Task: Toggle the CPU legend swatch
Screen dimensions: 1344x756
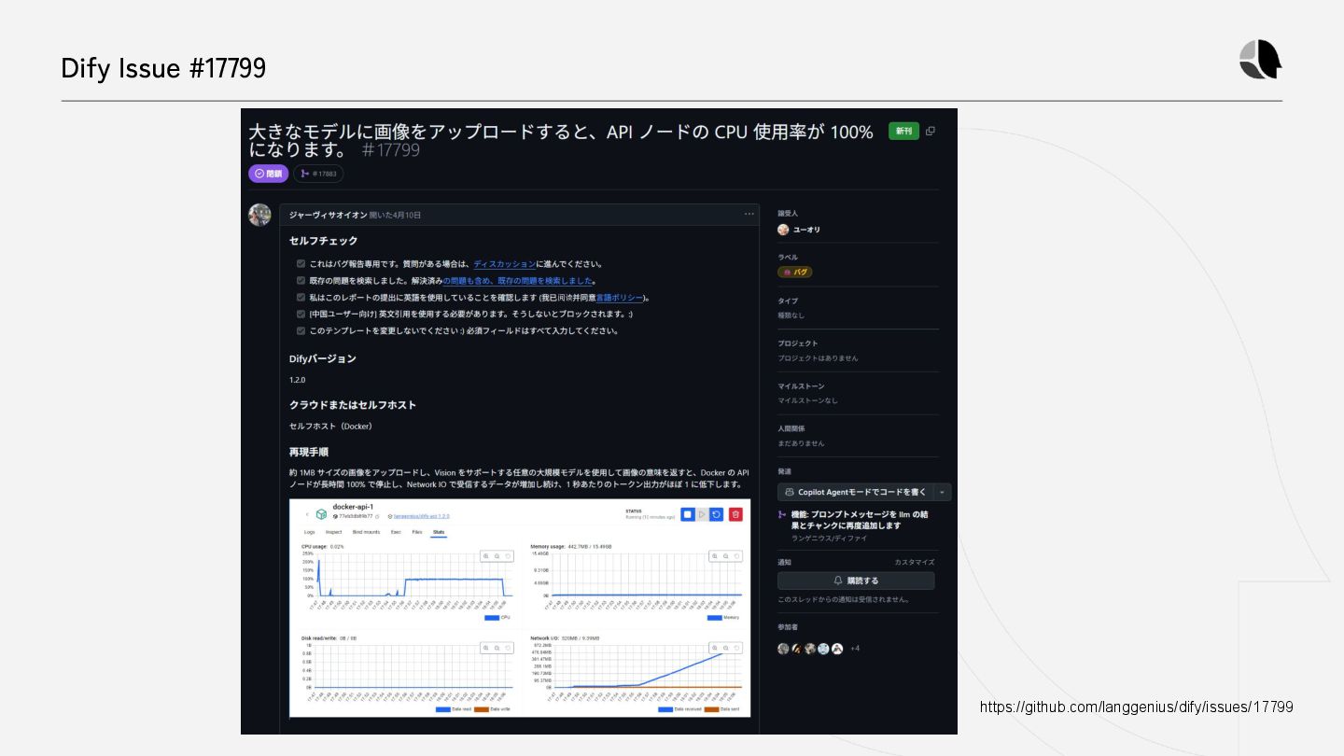Action: [x=492, y=617]
